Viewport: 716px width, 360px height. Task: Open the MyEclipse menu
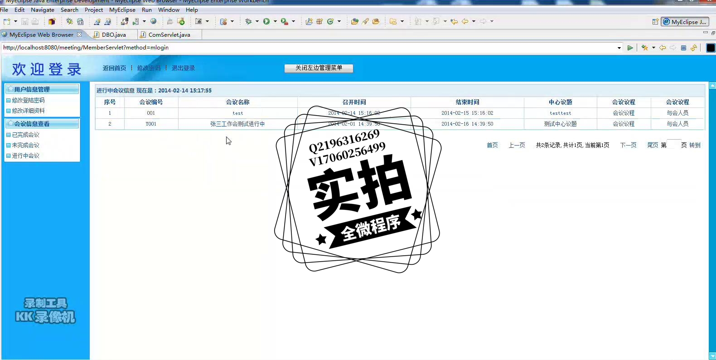(x=122, y=10)
